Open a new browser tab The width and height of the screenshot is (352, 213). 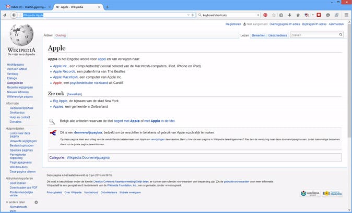107,7
